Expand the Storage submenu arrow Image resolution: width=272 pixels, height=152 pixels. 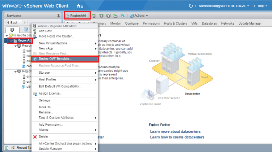click(96, 73)
